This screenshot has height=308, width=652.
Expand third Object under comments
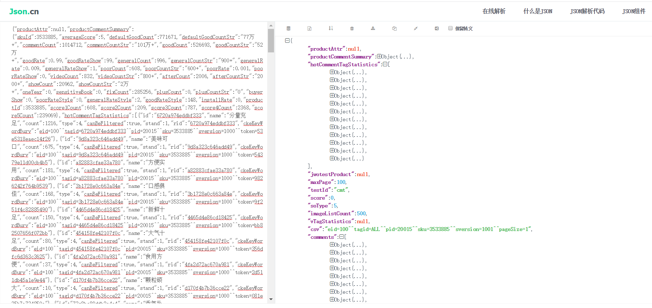pos(332,260)
